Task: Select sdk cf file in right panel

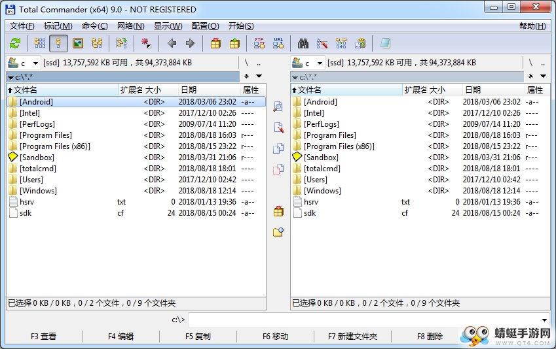Action: coord(420,213)
